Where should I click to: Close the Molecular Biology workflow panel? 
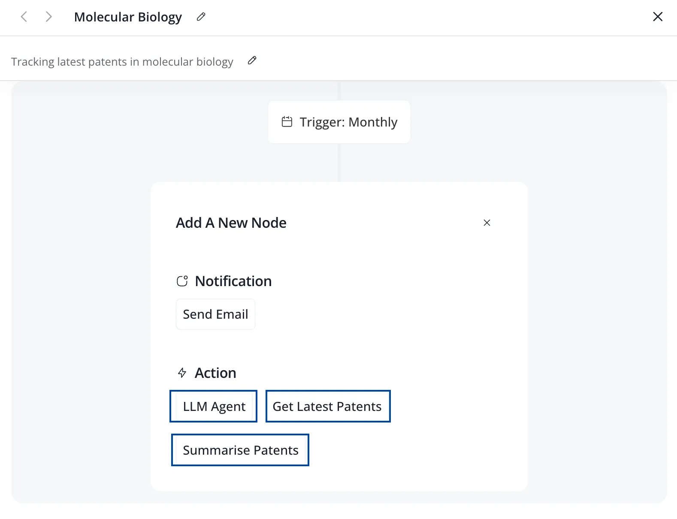tap(658, 17)
